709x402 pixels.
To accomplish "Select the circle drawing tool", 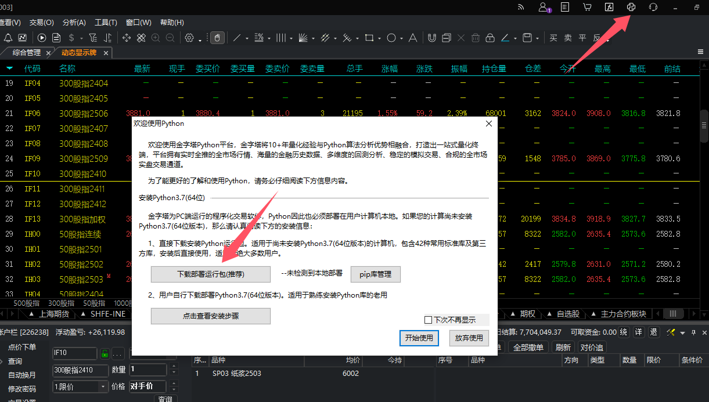I will click(391, 38).
